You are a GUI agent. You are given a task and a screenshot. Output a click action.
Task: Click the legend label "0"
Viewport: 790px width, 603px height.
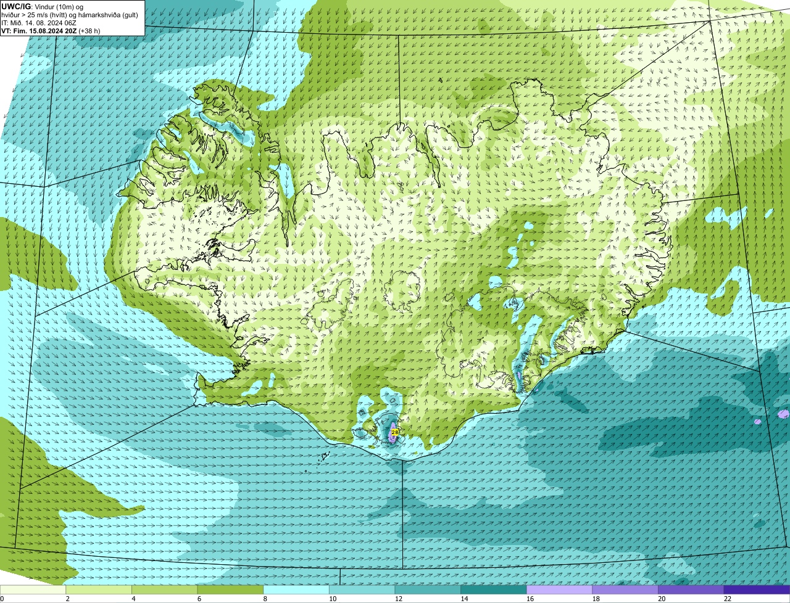tap(2, 599)
